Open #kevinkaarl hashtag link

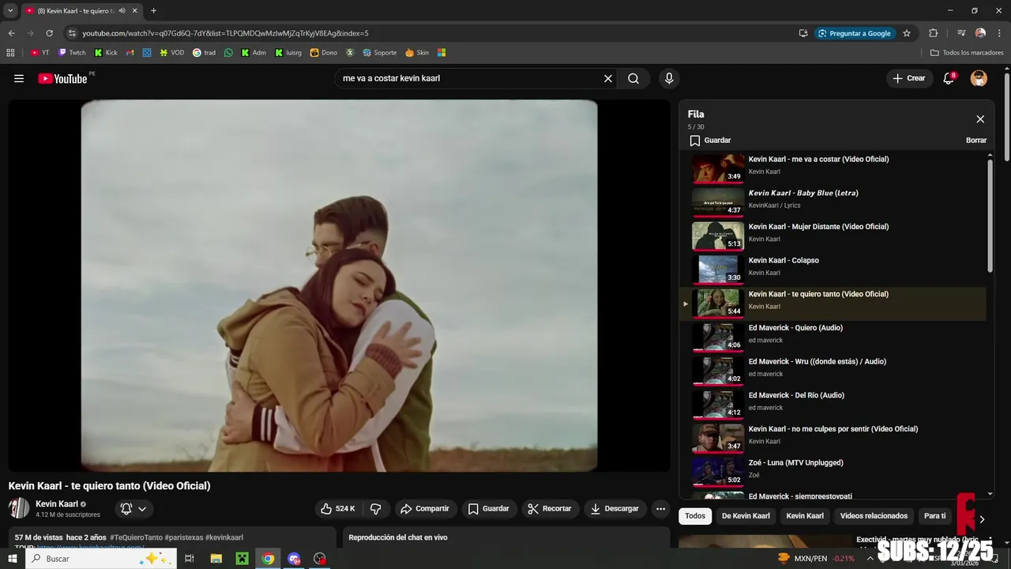(224, 537)
